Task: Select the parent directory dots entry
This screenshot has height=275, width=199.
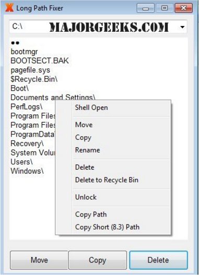Action: point(15,43)
